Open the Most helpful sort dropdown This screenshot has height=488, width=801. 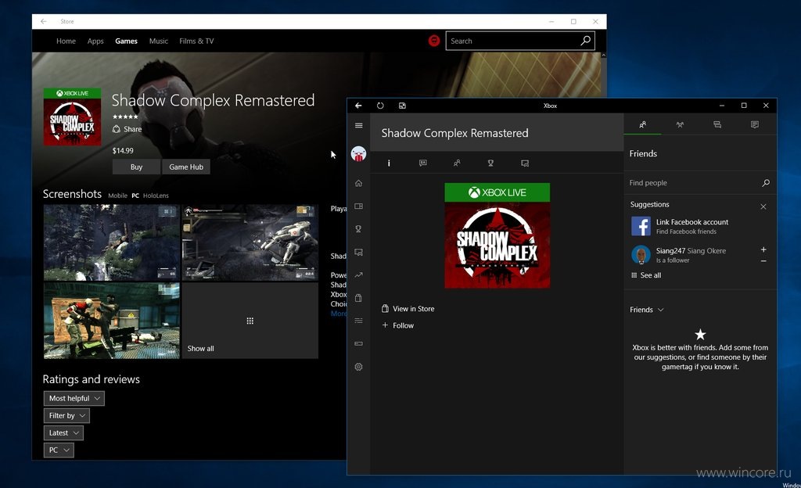point(74,398)
